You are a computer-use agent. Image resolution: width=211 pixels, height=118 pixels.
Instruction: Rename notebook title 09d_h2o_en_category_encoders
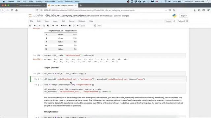pyautogui.click(x=65, y=15)
